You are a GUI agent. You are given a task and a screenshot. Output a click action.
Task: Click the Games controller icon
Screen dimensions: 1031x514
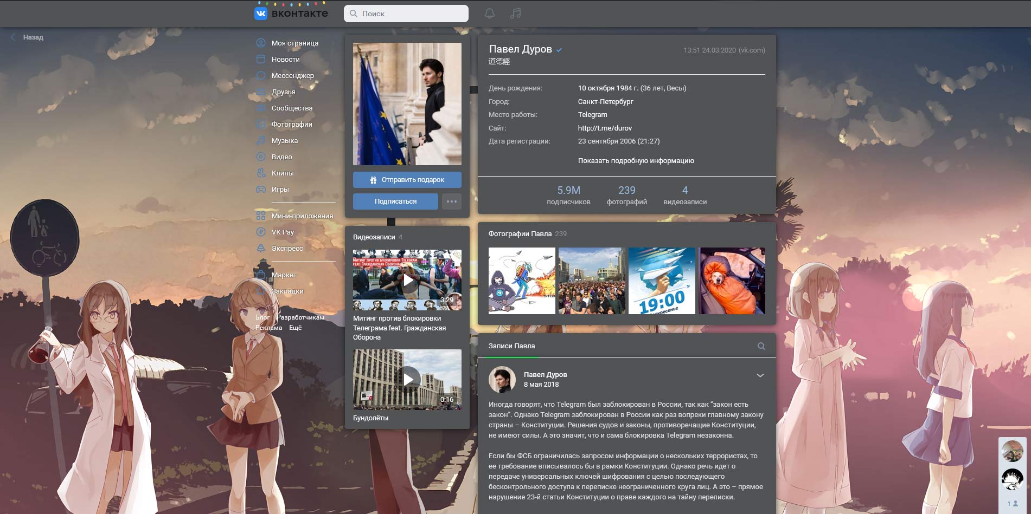(261, 189)
